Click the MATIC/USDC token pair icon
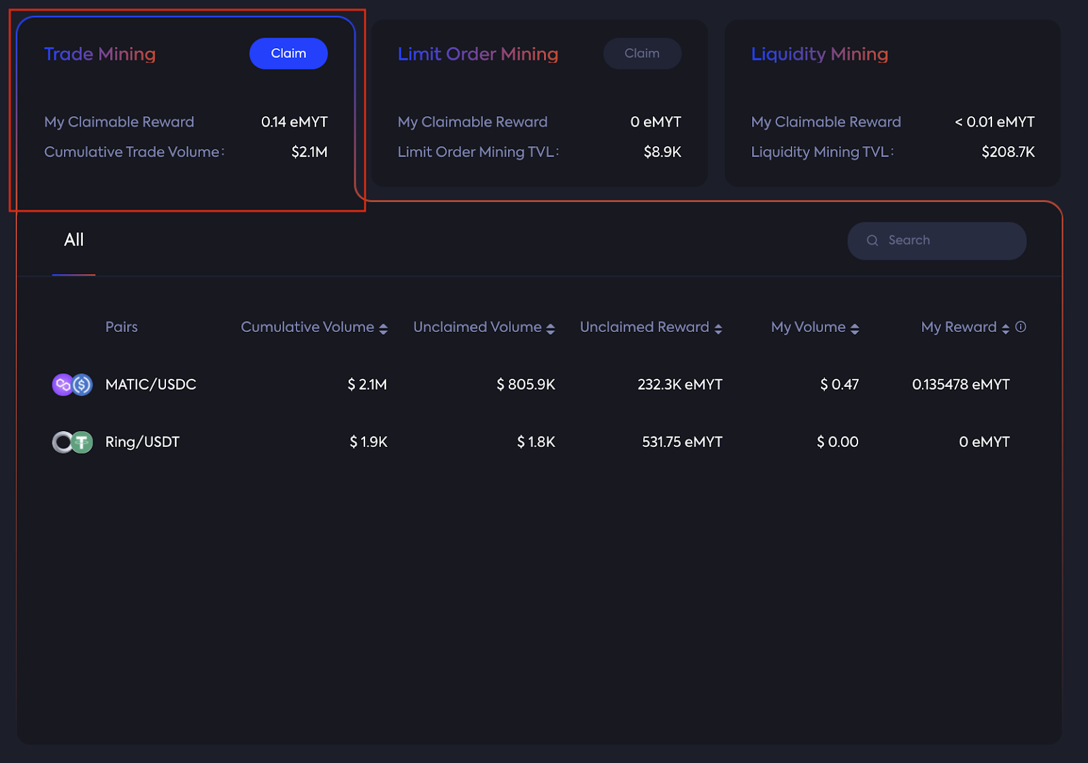The image size is (1088, 763). [x=72, y=385]
